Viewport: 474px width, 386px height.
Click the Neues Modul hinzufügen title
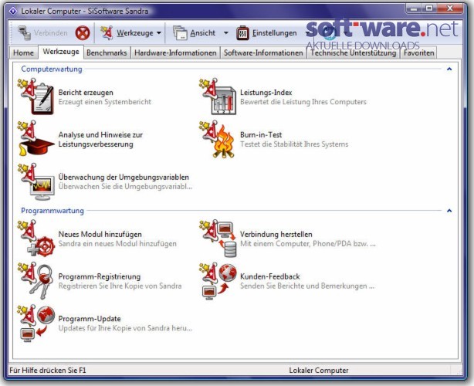pos(100,234)
